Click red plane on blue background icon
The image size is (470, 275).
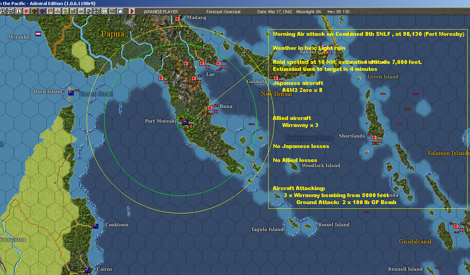pos(42,11)
